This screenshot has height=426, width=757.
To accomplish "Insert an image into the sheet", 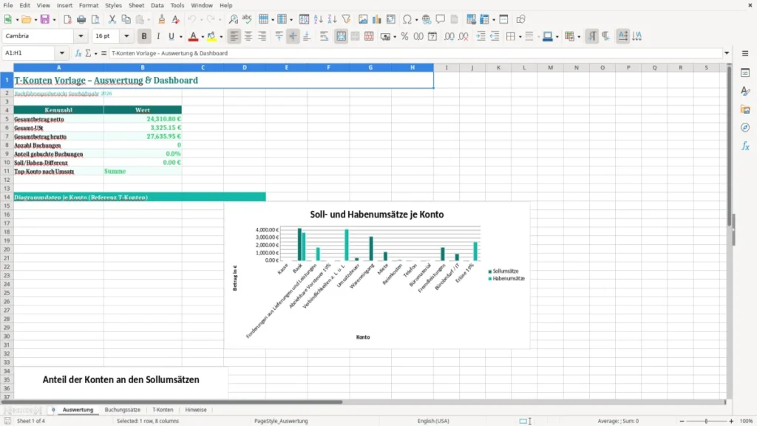I will (363, 19).
